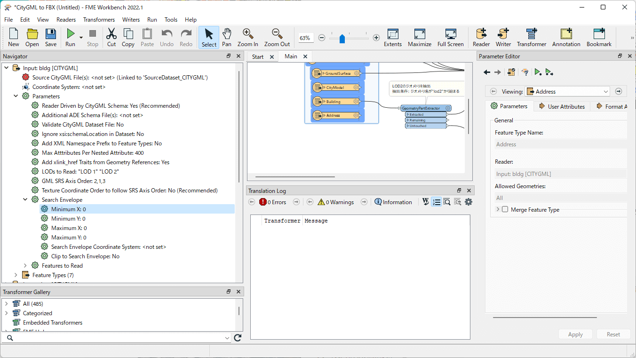Open the Viewing Address dropdown

click(x=567, y=91)
